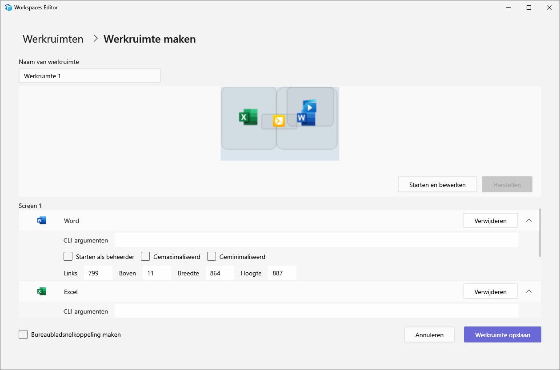This screenshot has width=560, height=370.
Task: Collapse the Excel app section chevron
Action: point(529,291)
